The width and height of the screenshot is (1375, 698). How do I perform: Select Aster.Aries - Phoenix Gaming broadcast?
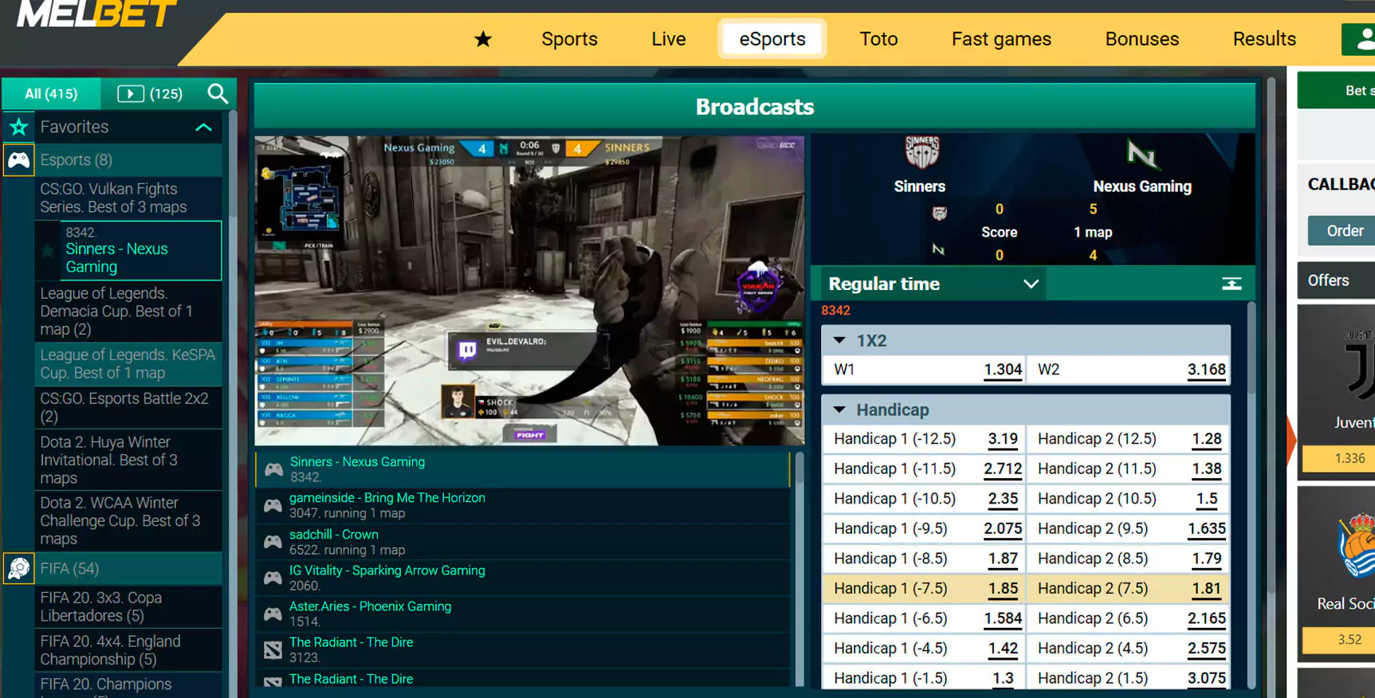click(522, 614)
